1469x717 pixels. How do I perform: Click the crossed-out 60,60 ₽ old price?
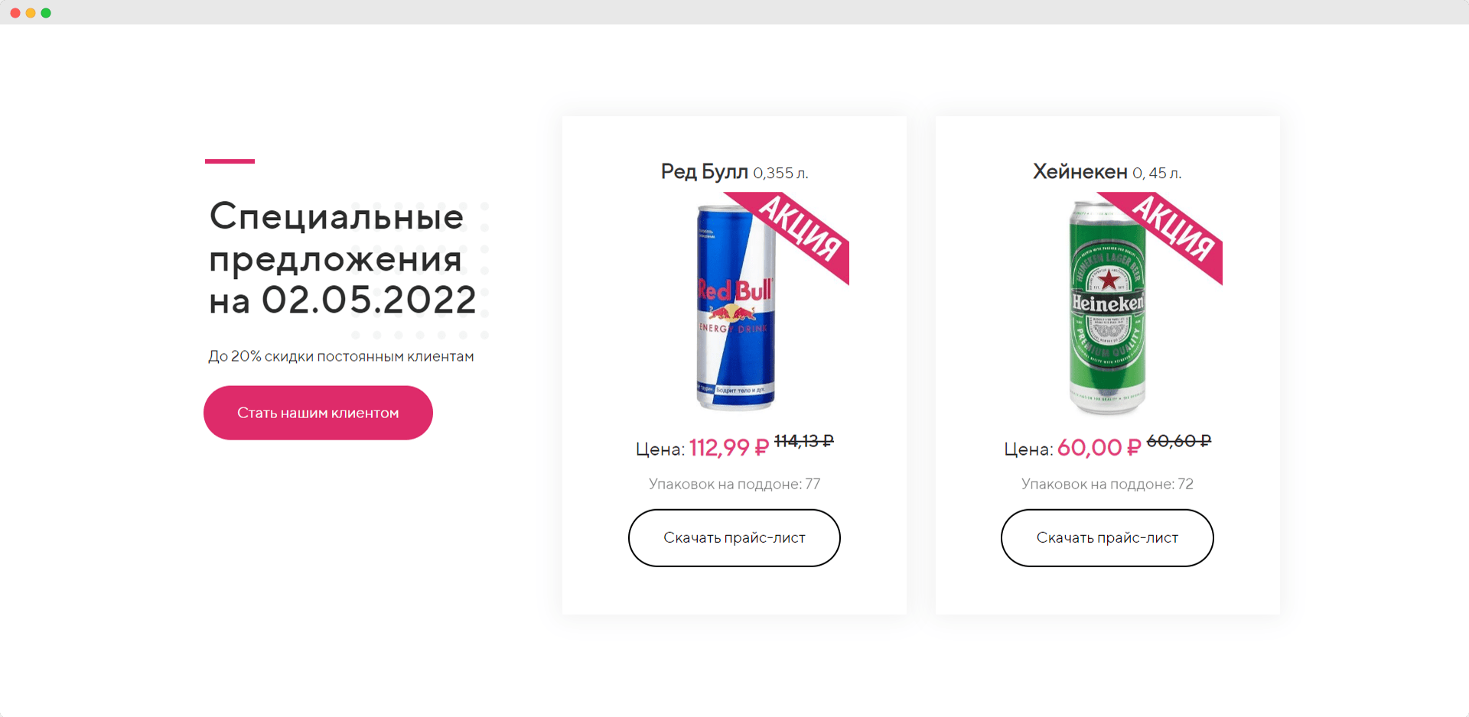click(x=1179, y=441)
